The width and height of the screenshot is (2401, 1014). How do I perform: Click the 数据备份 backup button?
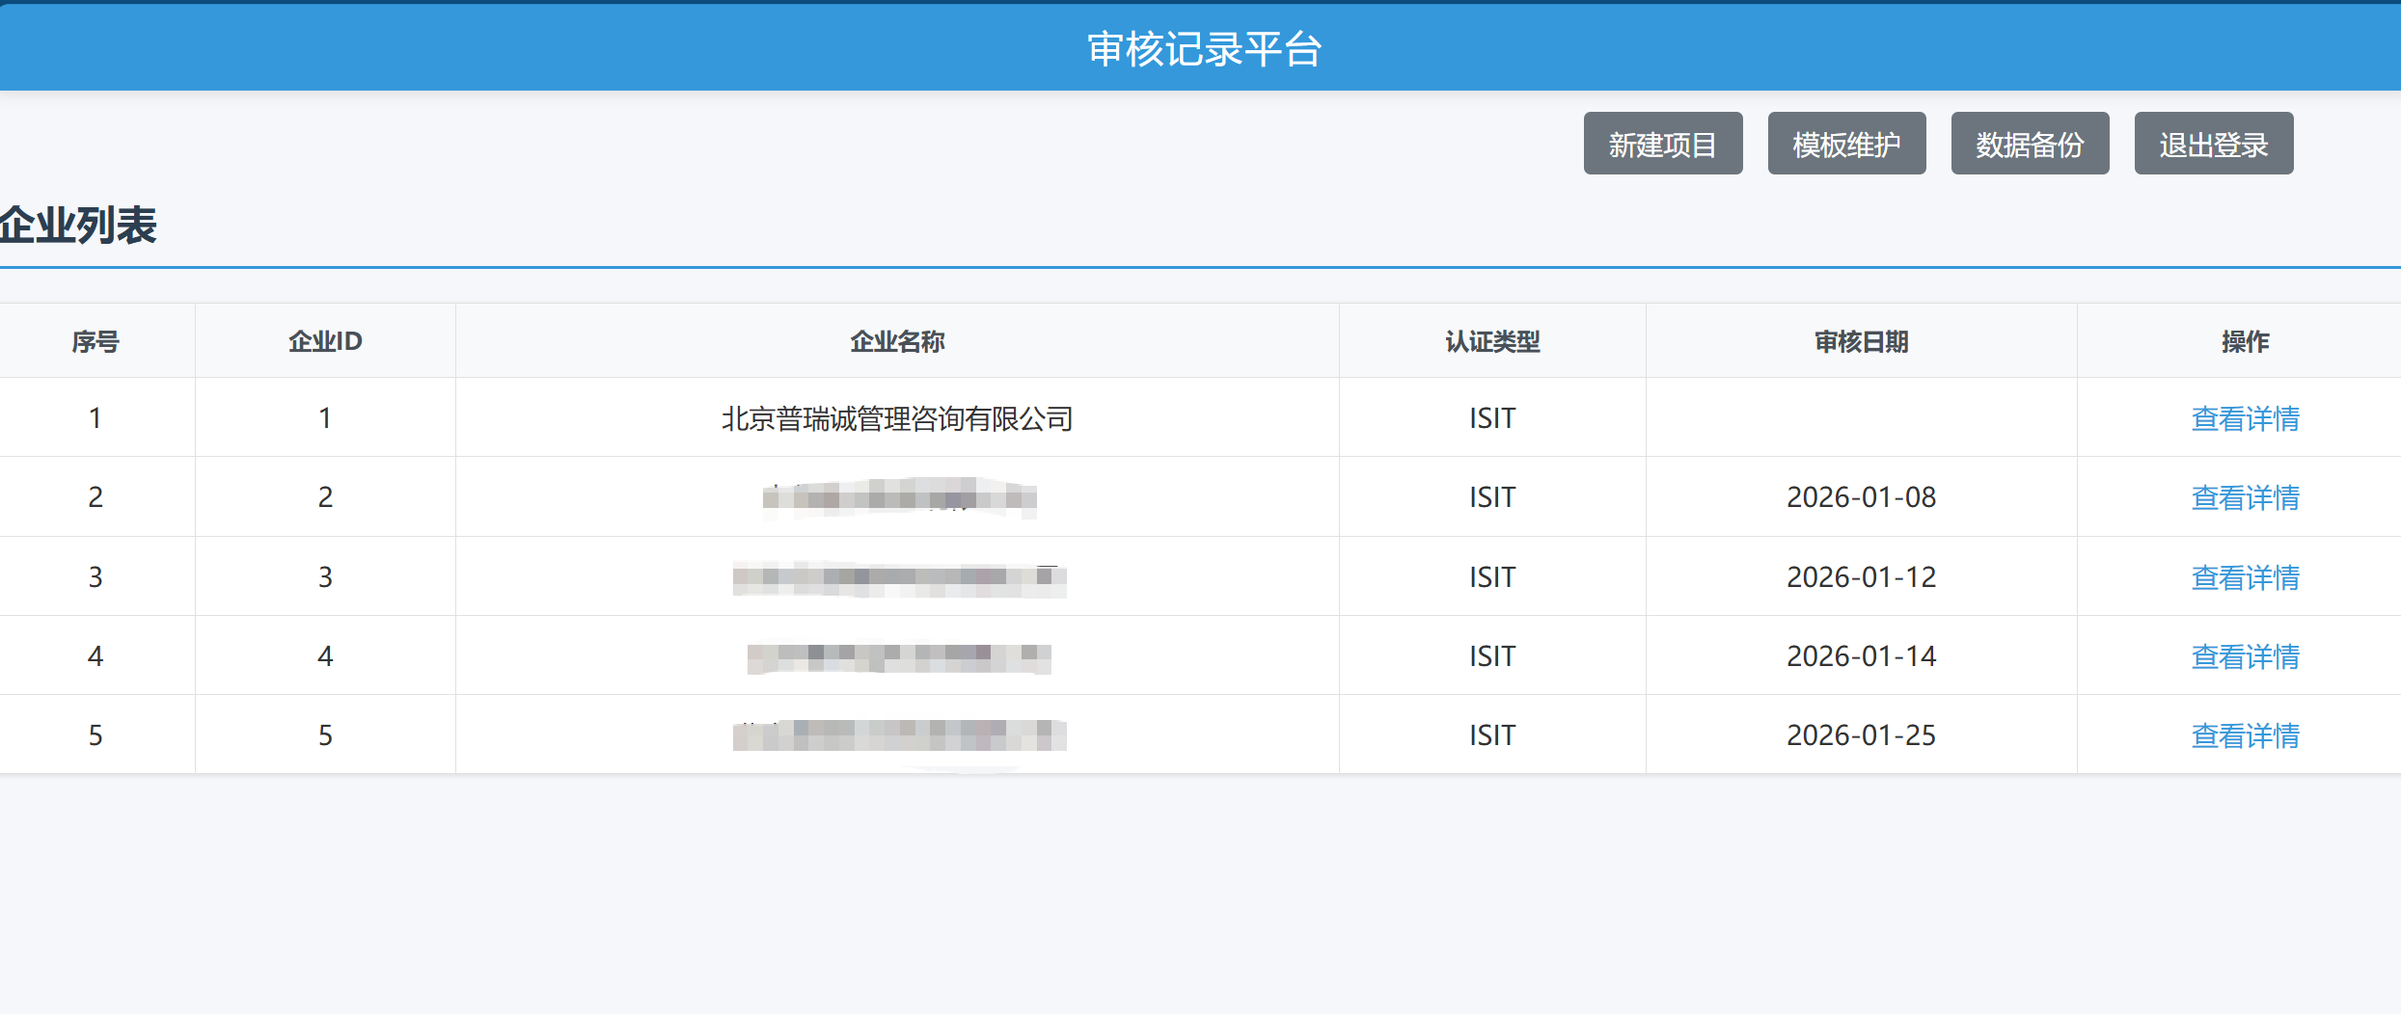pyautogui.click(x=2029, y=143)
